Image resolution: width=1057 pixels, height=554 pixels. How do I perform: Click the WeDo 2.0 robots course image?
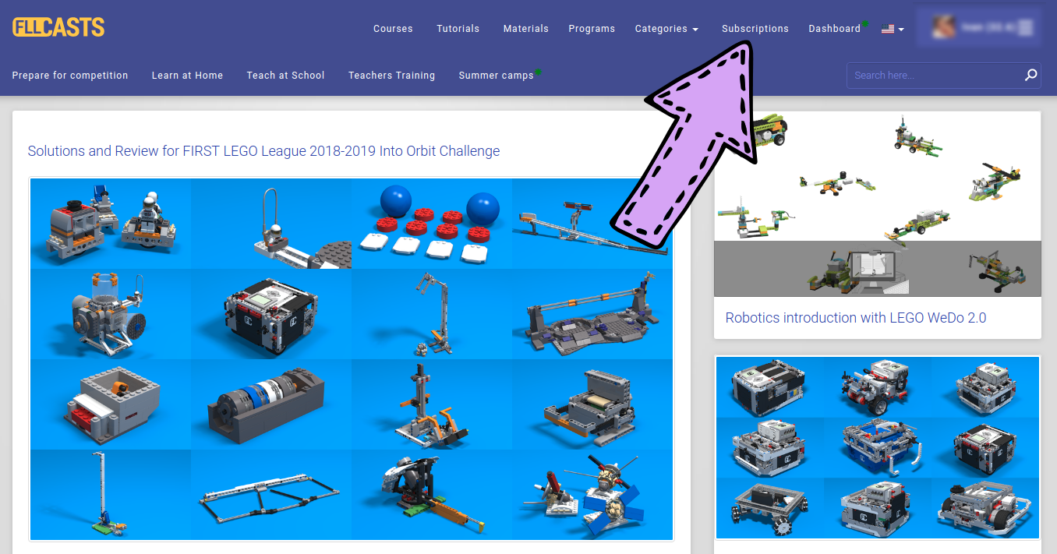coord(878,204)
